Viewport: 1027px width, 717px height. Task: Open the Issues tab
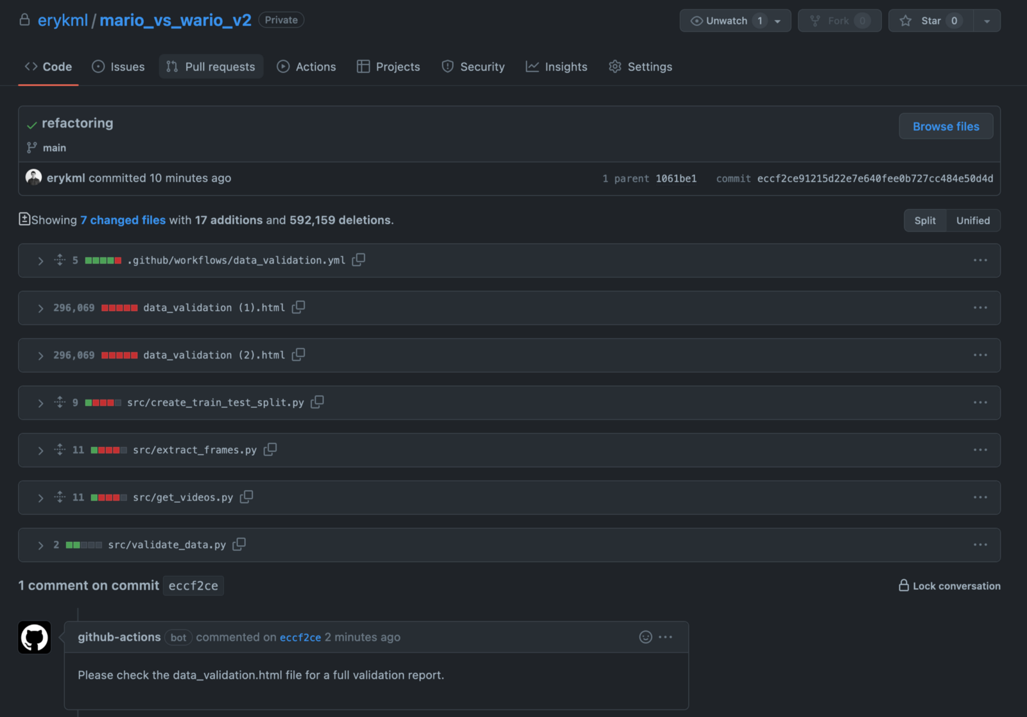click(119, 67)
